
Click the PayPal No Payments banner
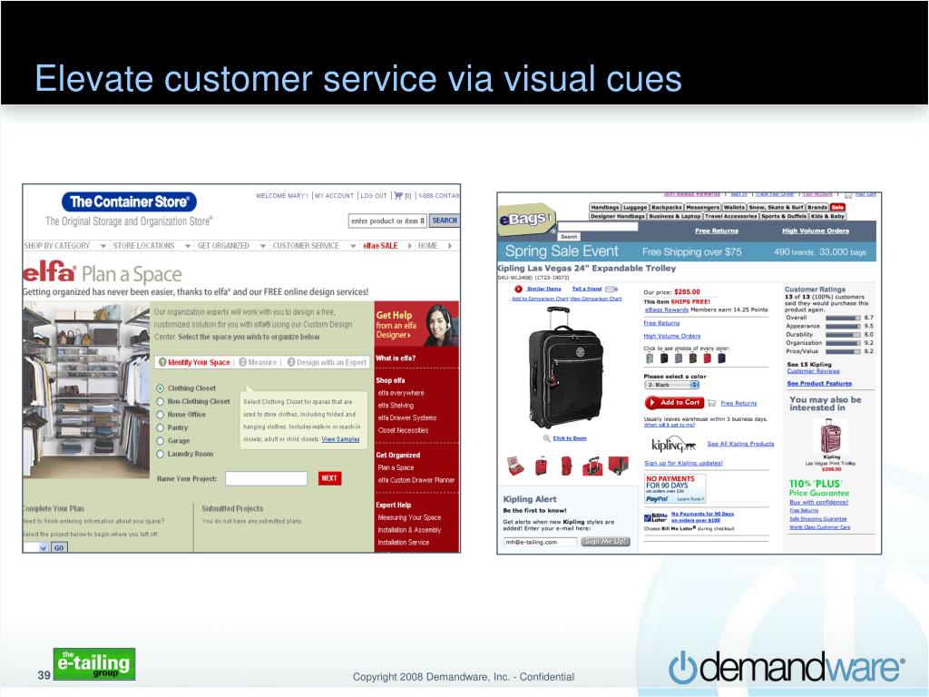point(675,488)
